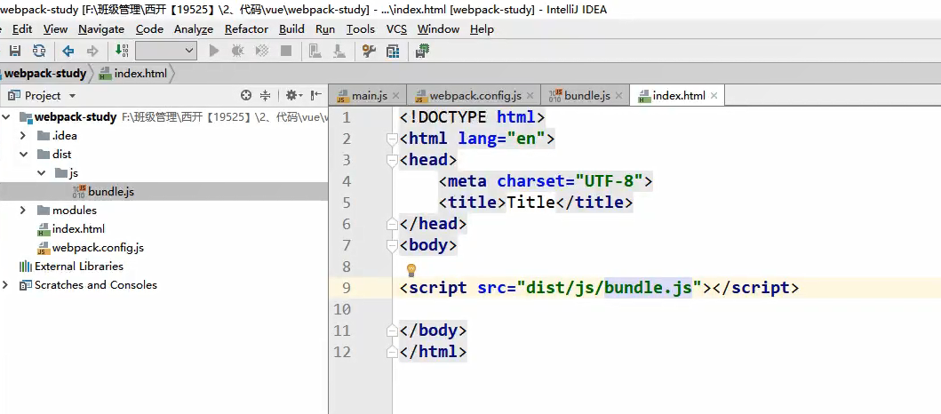Open the Tools menu
Screen dimensions: 941x414
[361, 28]
